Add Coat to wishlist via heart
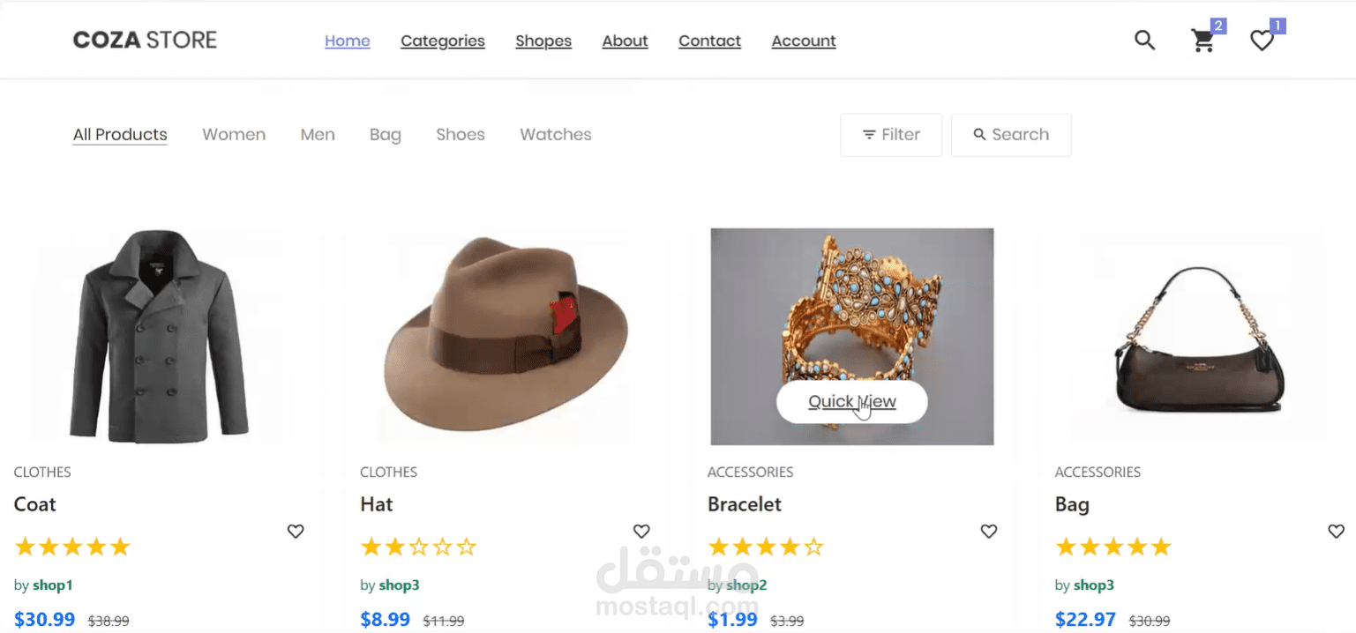This screenshot has height=633, width=1356. (x=296, y=532)
